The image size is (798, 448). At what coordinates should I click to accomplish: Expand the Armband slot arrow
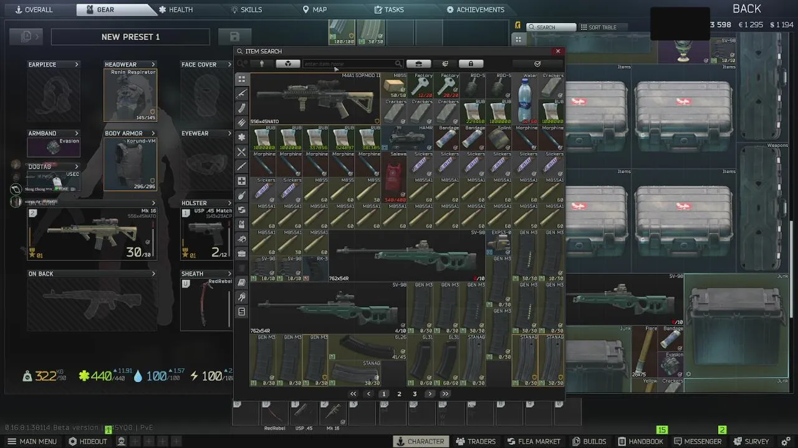point(77,133)
